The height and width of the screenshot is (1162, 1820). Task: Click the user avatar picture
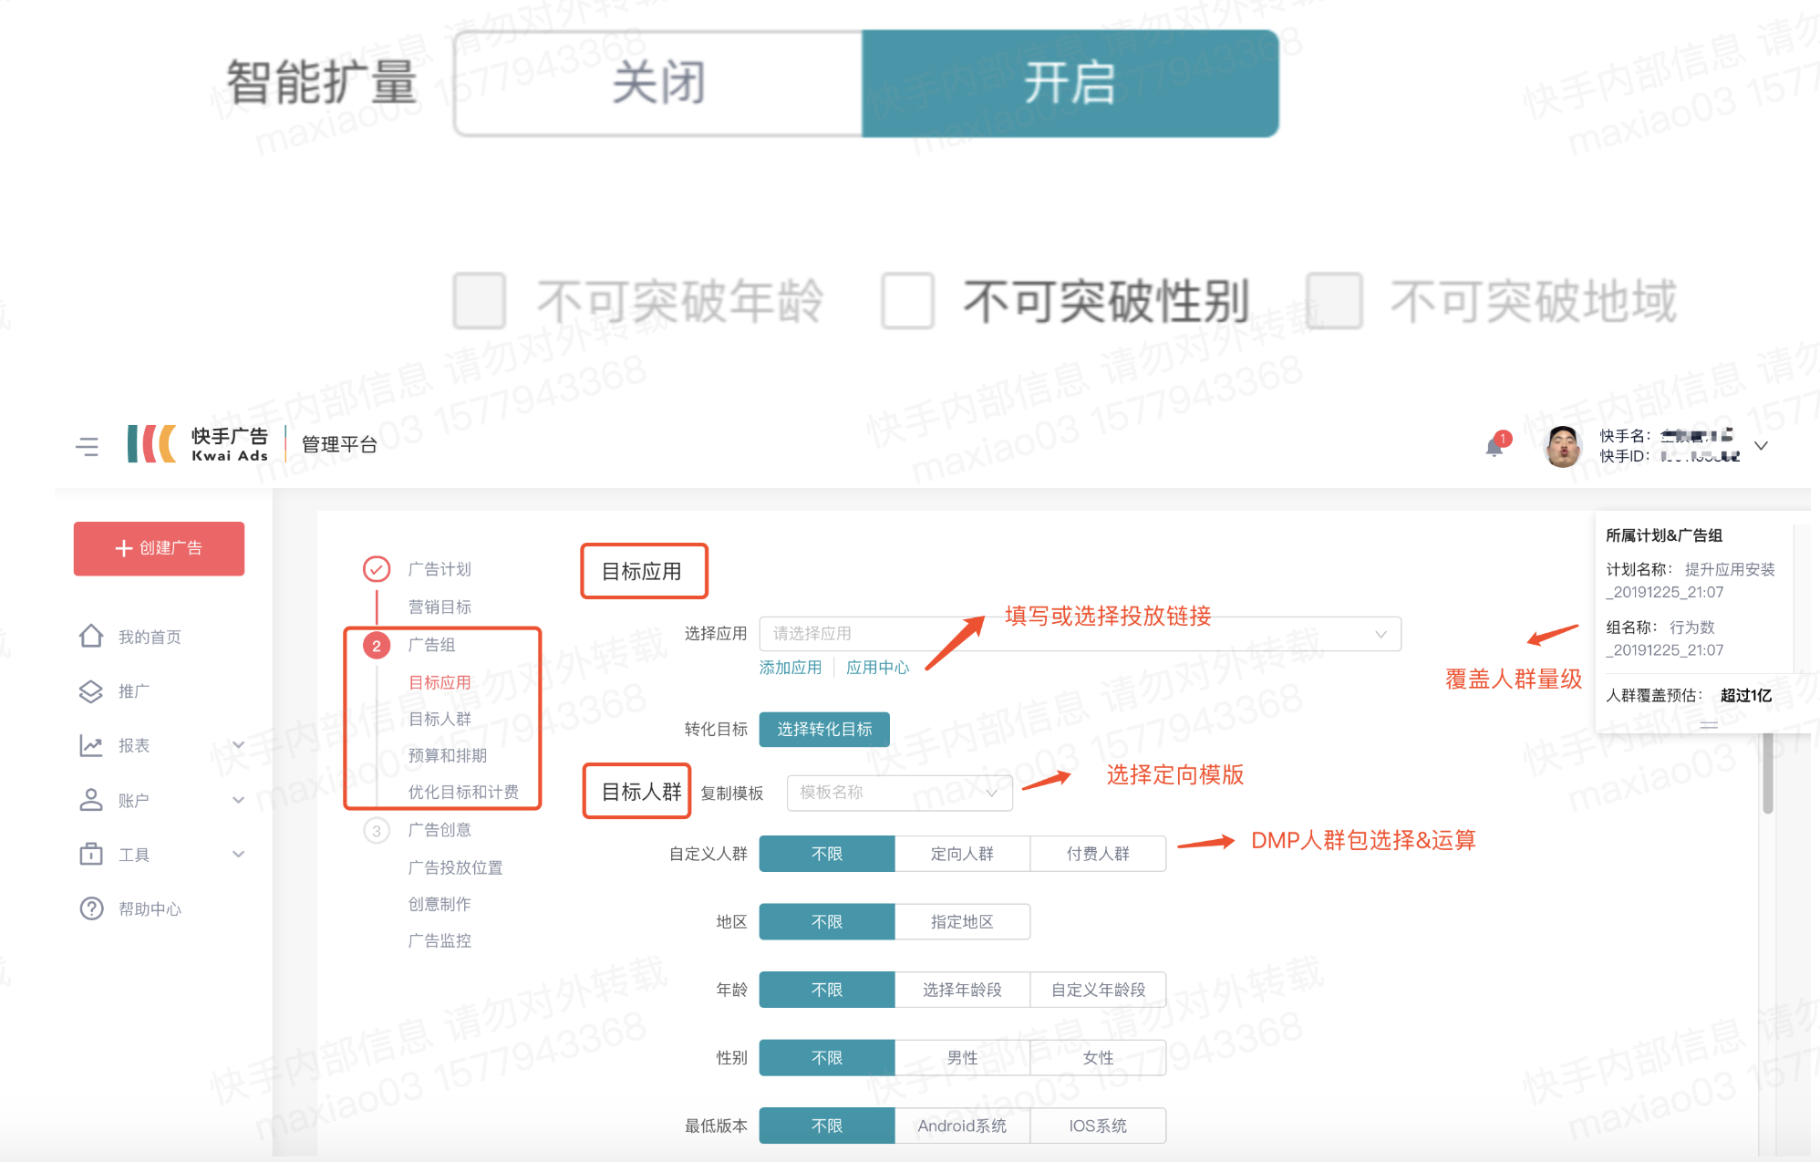point(1563,446)
